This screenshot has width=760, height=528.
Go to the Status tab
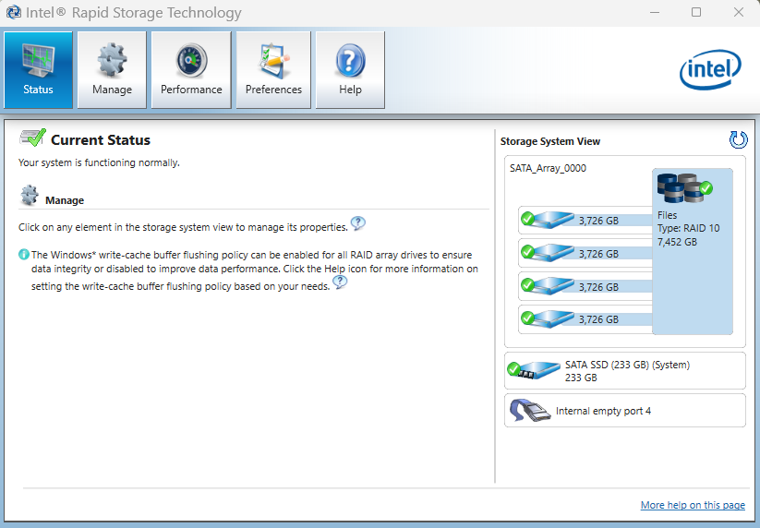click(x=38, y=70)
